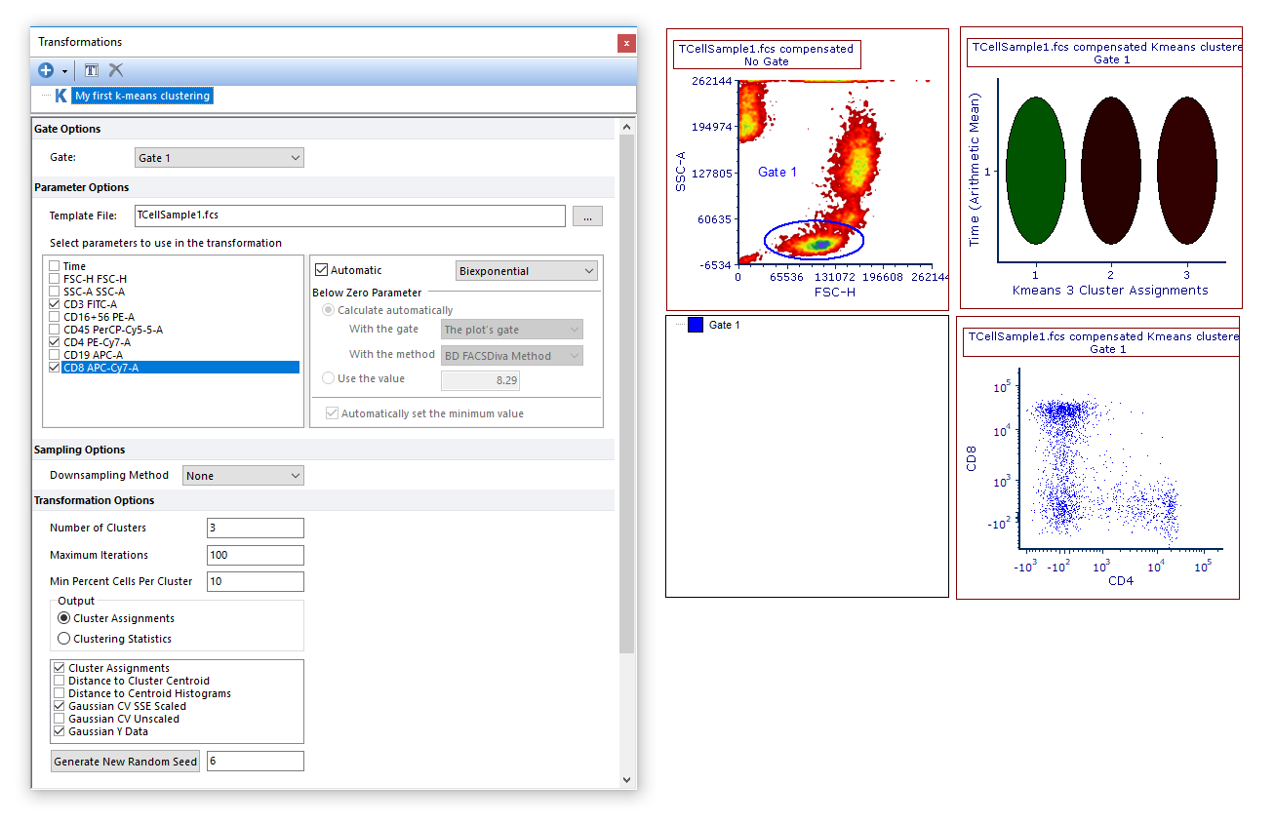The image size is (1275, 823).
Task: Click Generate New Random Seed button
Action: pos(125,762)
